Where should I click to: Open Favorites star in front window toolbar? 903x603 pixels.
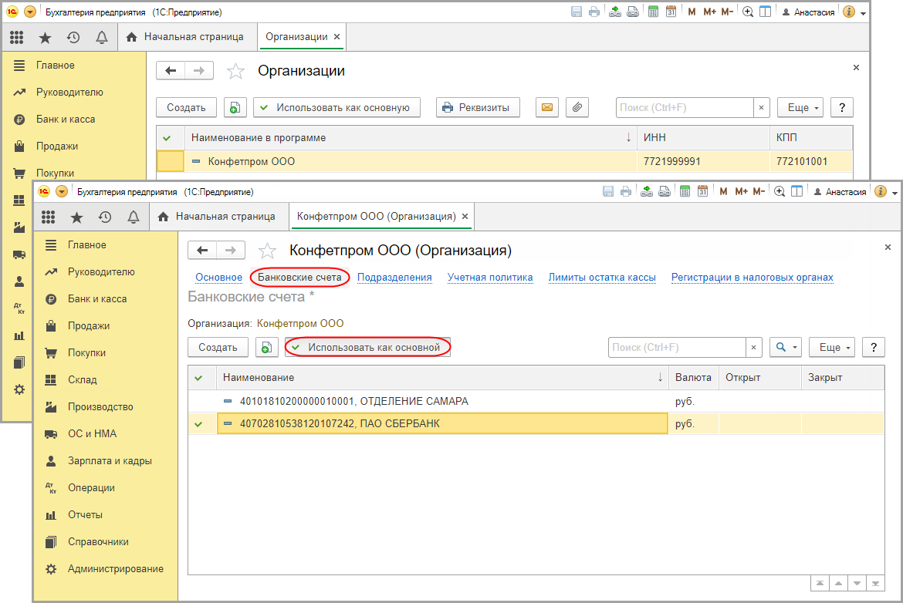[76, 217]
